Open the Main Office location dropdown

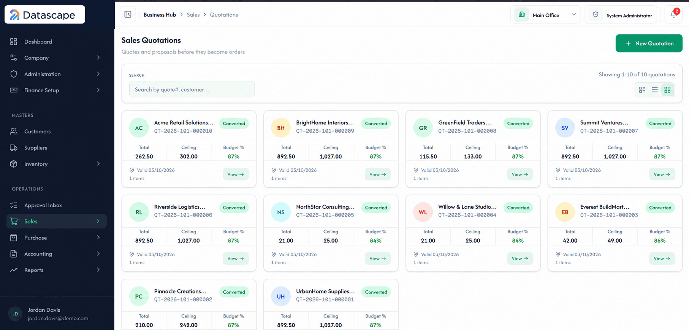pyautogui.click(x=545, y=15)
